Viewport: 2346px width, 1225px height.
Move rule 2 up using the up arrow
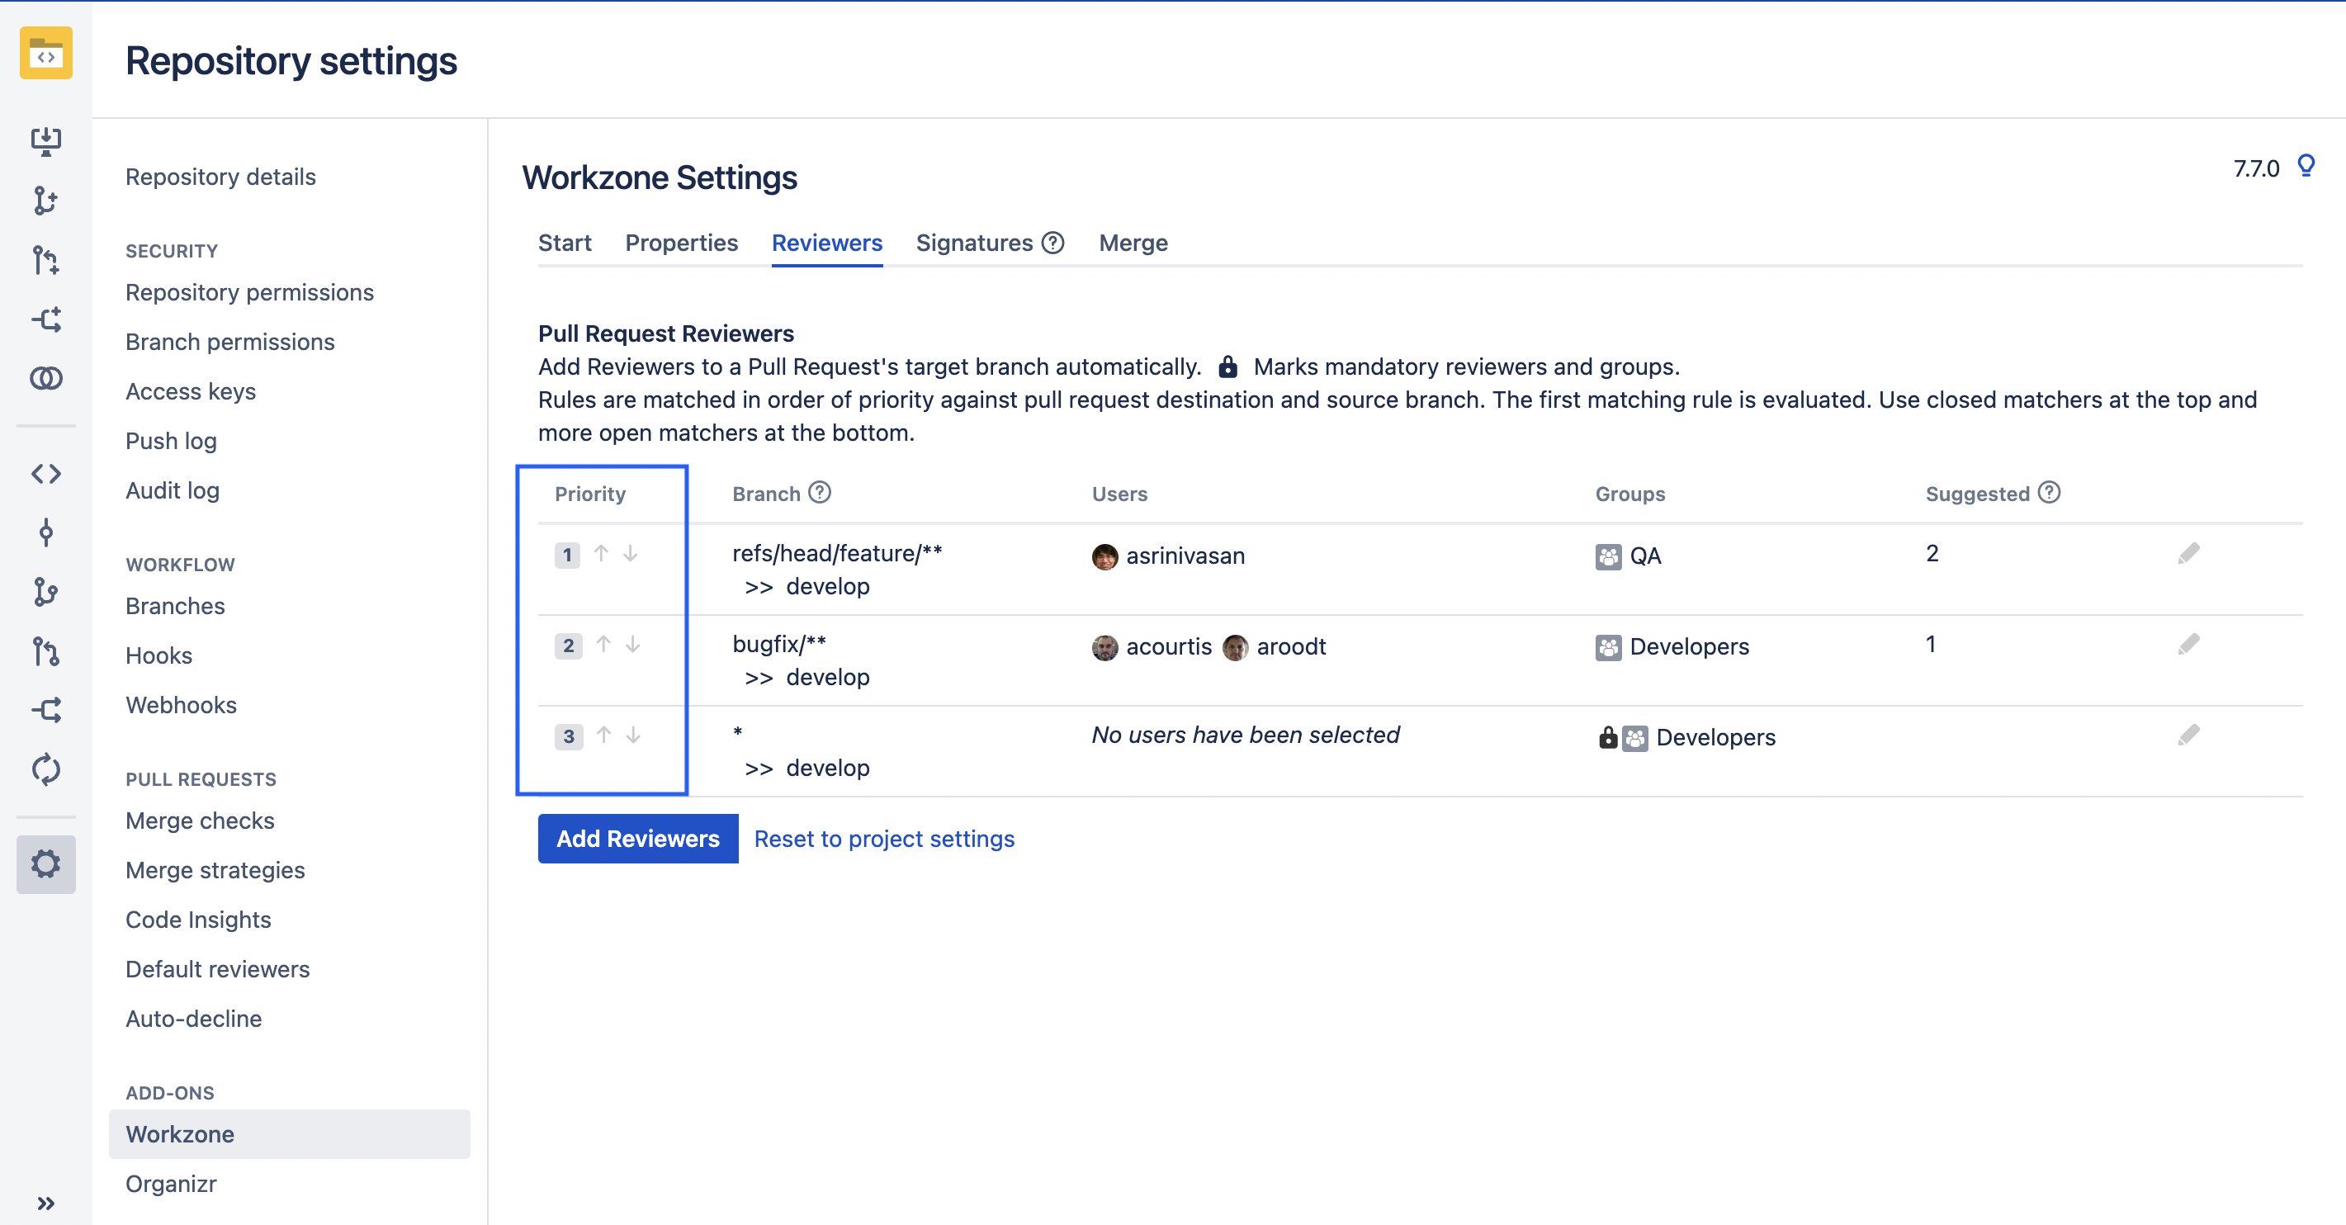pyautogui.click(x=602, y=645)
